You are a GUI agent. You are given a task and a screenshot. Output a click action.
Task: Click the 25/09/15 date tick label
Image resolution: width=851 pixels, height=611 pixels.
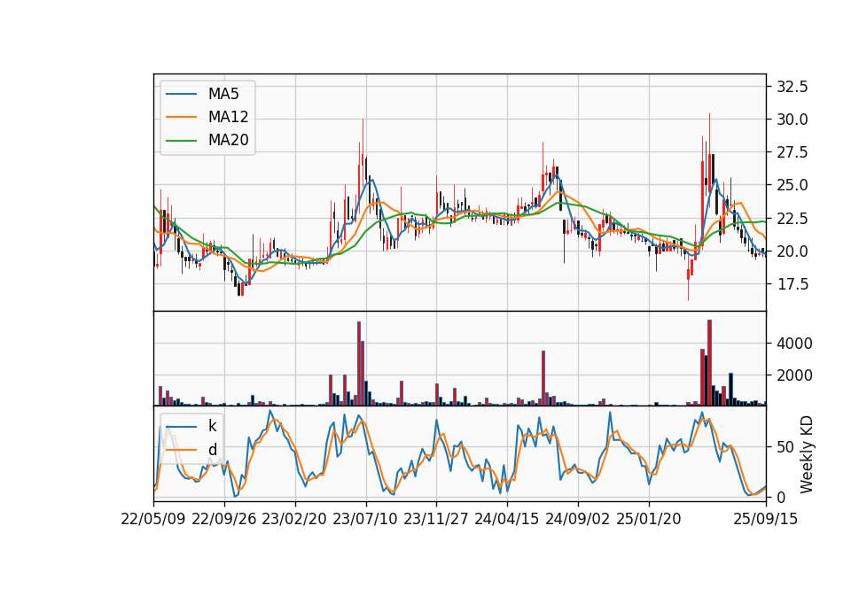point(765,519)
